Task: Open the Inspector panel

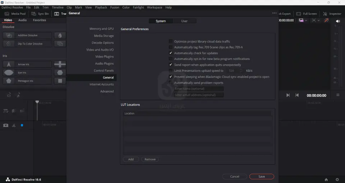Action: pyautogui.click(x=332, y=14)
